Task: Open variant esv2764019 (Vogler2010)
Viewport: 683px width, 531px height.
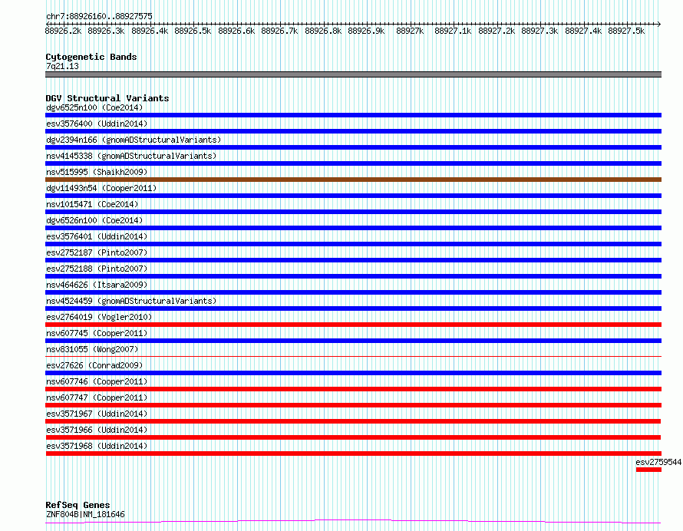Action: [99, 317]
